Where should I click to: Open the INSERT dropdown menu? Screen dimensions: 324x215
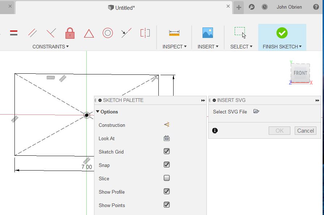(x=208, y=47)
